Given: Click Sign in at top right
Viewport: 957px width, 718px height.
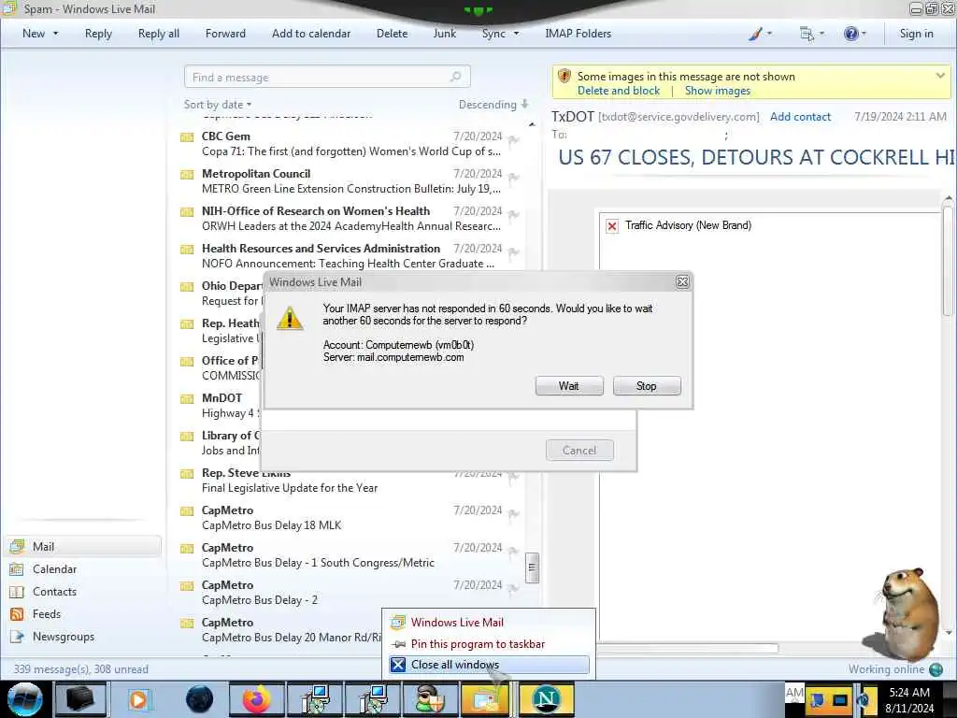Looking at the screenshot, I should pyautogui.click(x=916, y=34).
